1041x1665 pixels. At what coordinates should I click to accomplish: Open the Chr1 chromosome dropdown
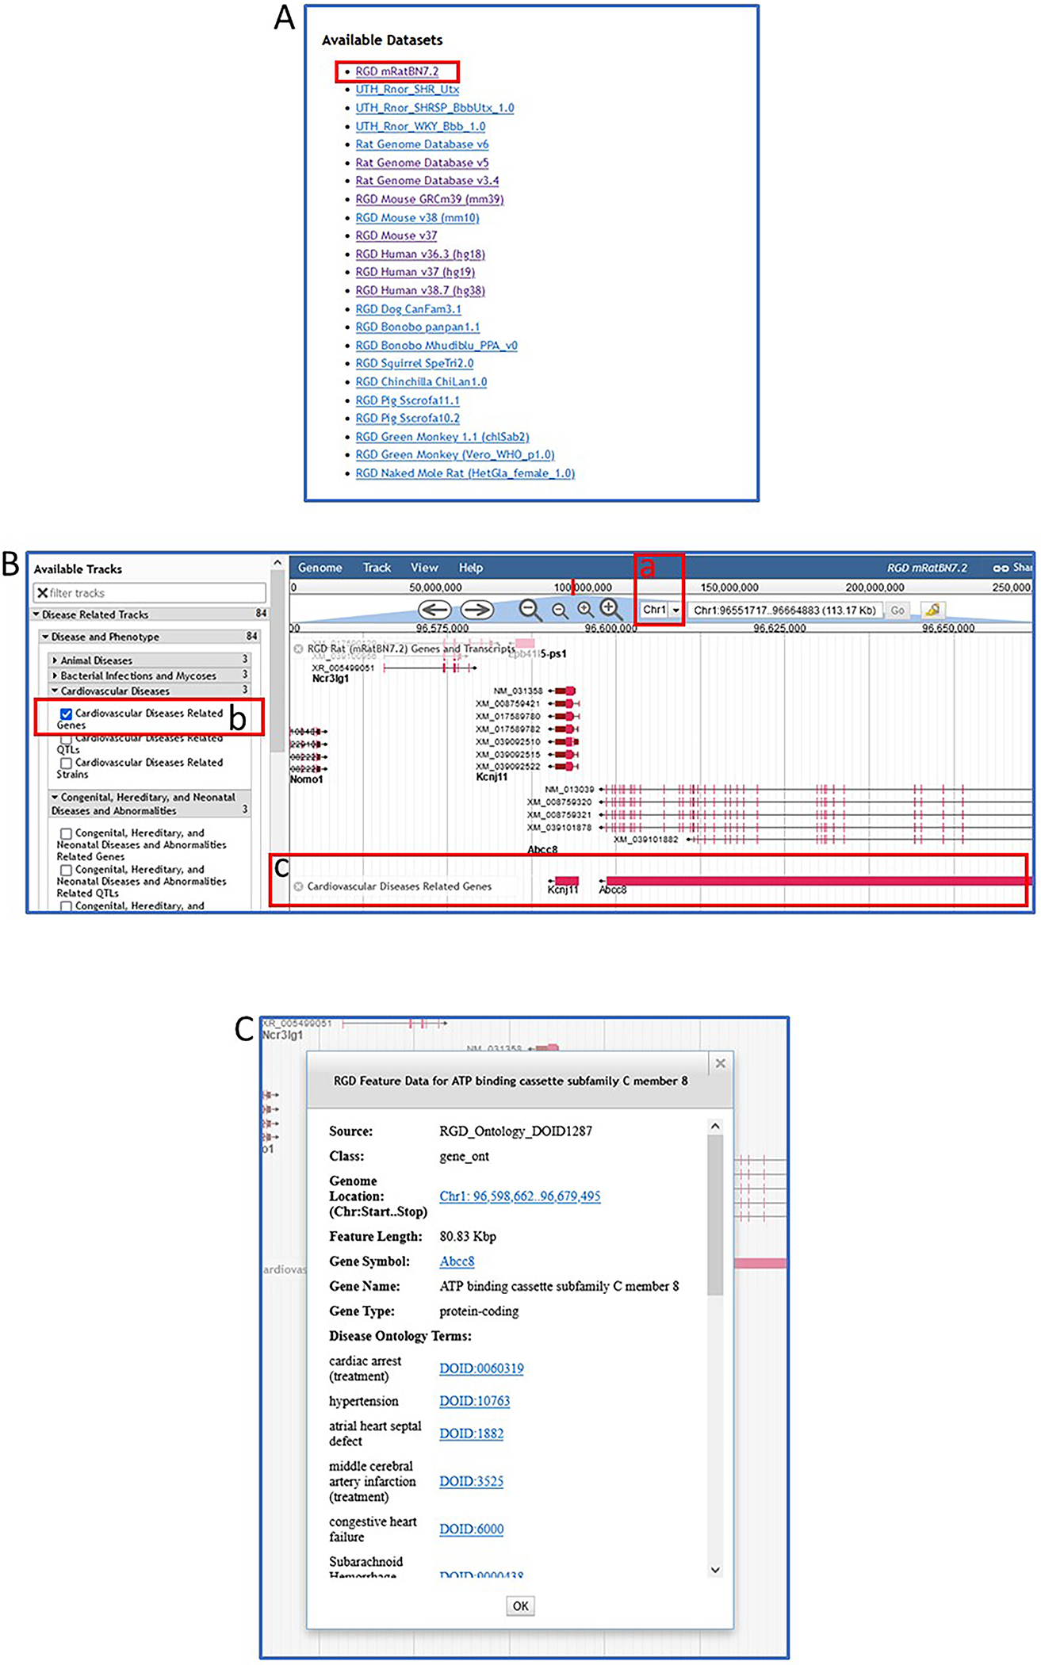[661, 610]
